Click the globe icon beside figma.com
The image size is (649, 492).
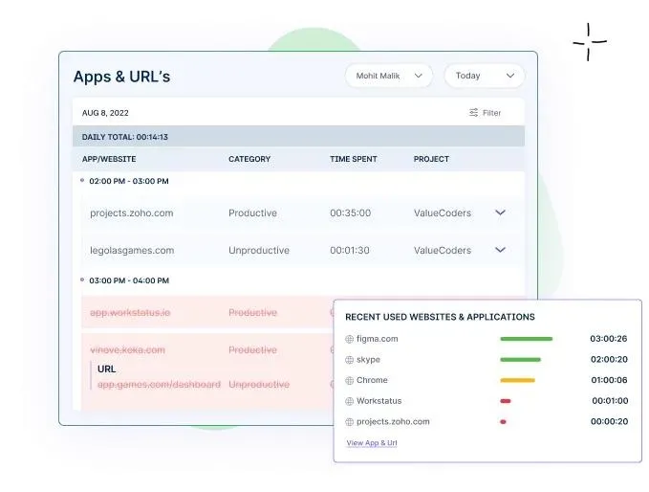[x=349, y=339]
